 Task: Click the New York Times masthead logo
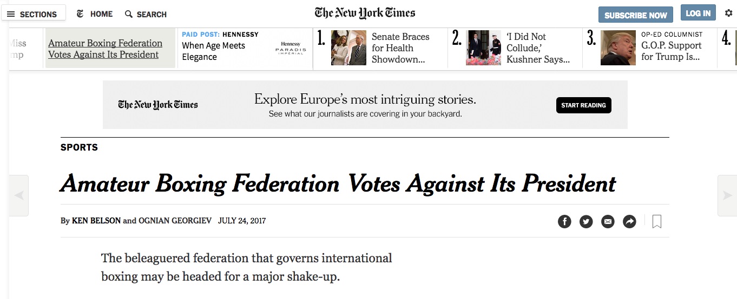[x=365, y=13]
